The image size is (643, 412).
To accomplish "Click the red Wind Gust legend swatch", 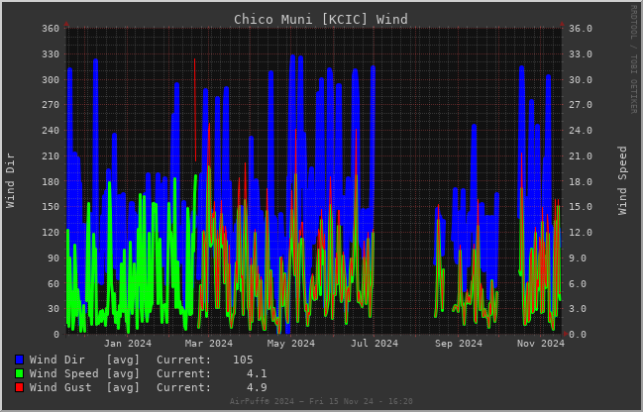I will (x=19, y=387).
